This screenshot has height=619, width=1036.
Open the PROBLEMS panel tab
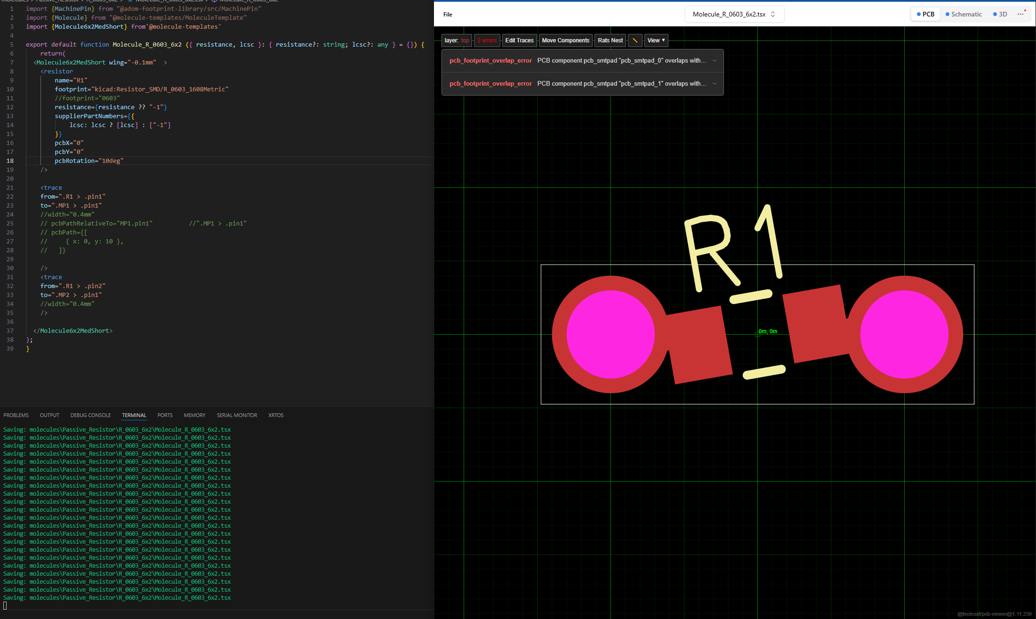[16, 415]
